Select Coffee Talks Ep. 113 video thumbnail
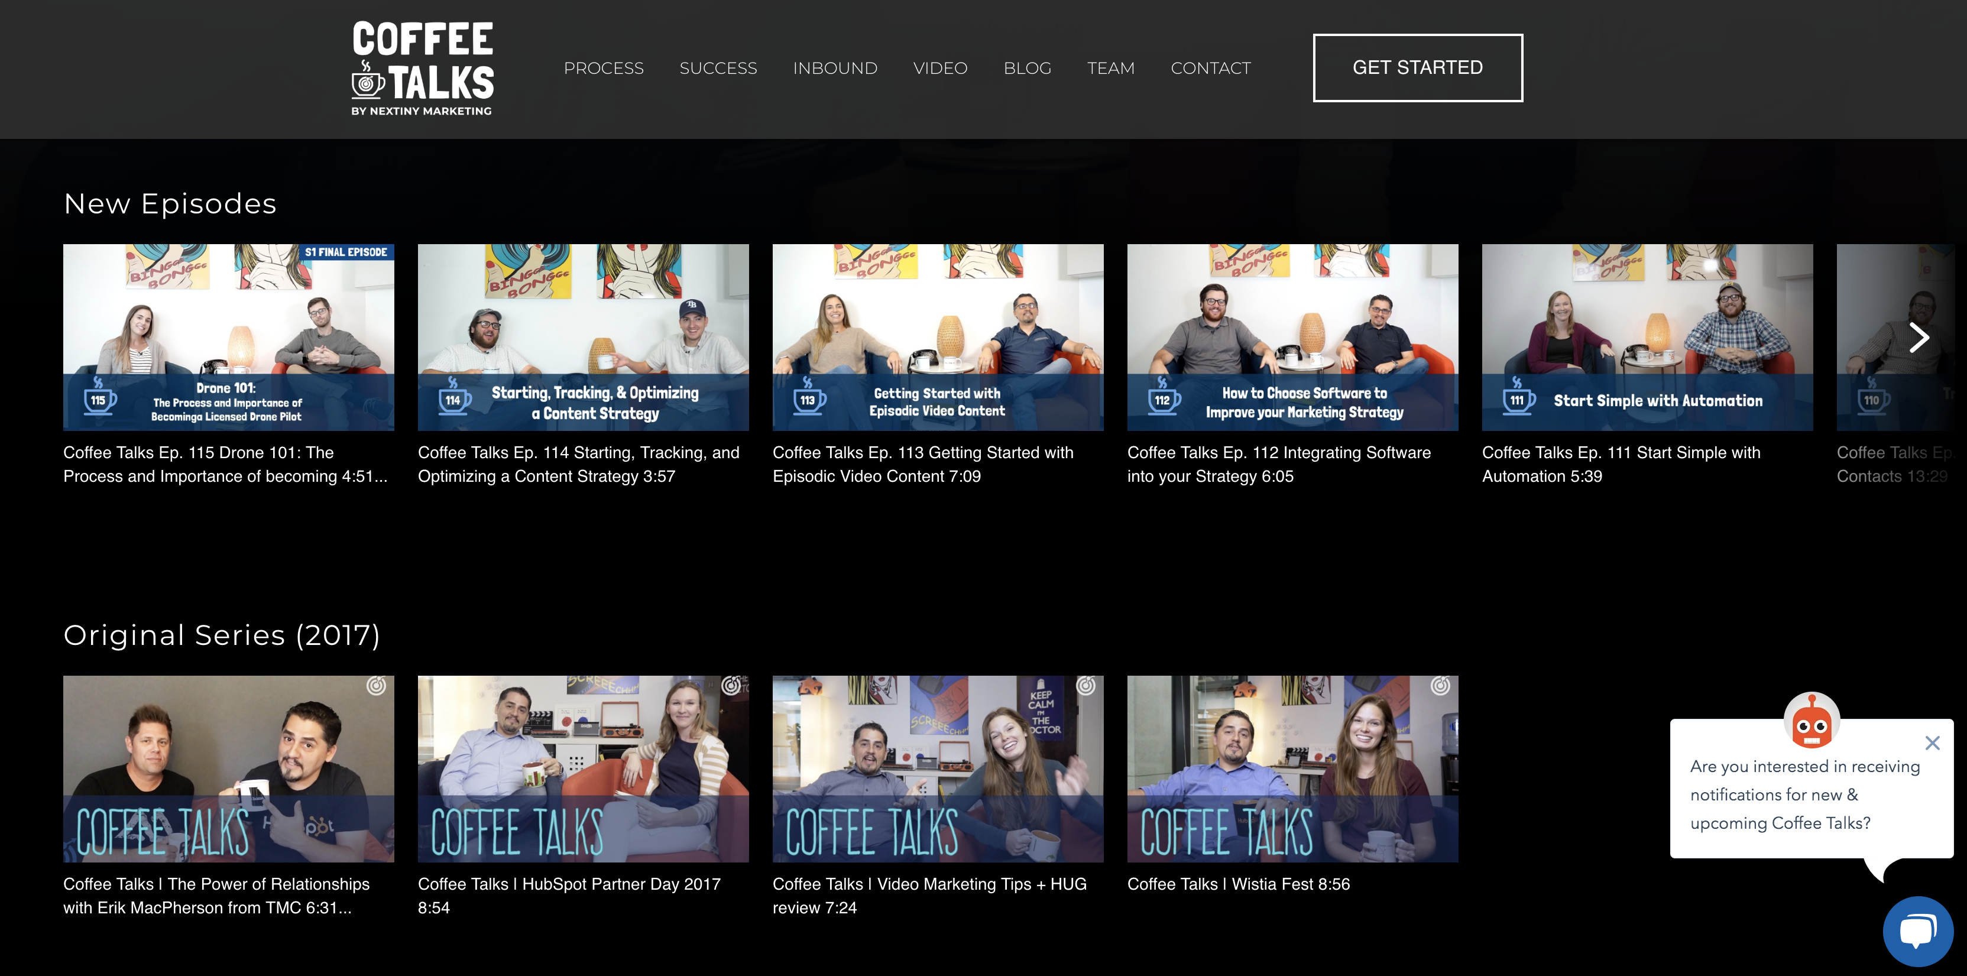Image resolution: width=1967 pixels, height=976 pixels. coord(938,336)
